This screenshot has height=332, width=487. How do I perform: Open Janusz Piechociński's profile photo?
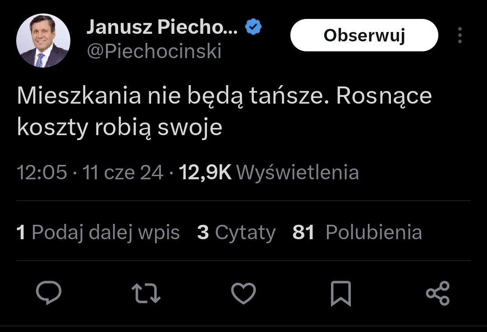pyautogui.click(x=43, y=41)
